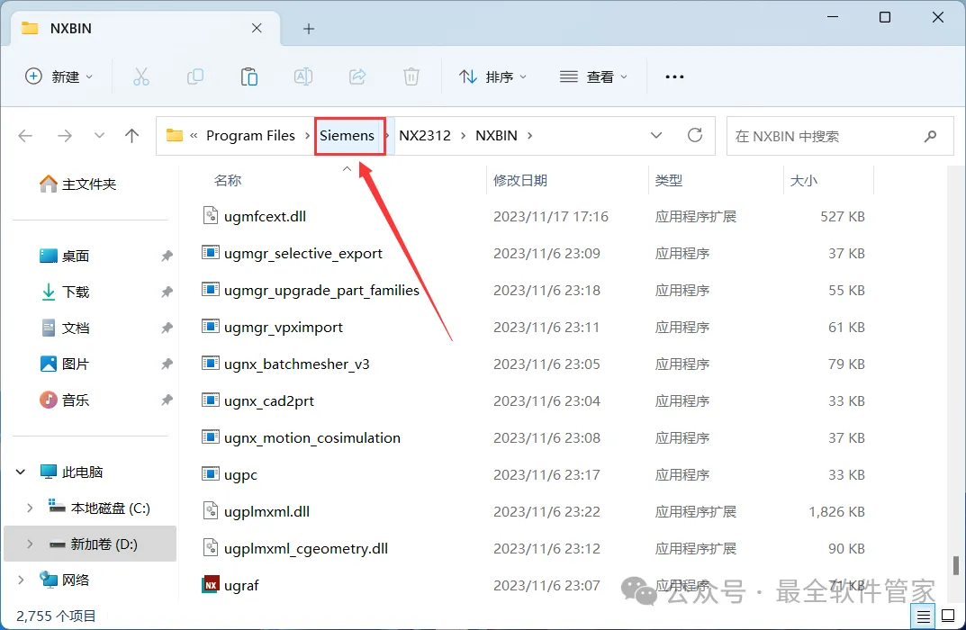Click the Paste clipboard icon
This screenshot has height=630, width=966.
pos(248,77)
